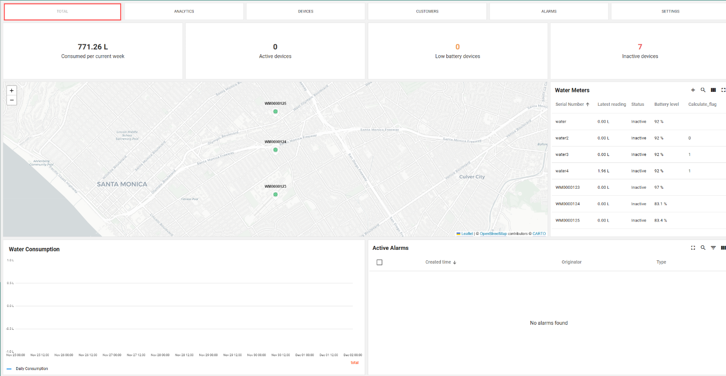Viewport: 726px width, 376px height.
Task: Open the ALARMS tab
Action: [x=549, y=11]
